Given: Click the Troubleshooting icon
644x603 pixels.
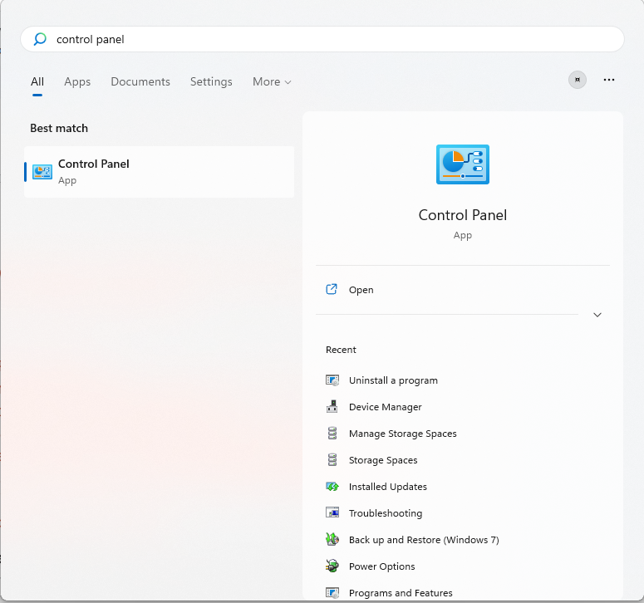Looking at the screenshot, I should click(x=332, y=512).
